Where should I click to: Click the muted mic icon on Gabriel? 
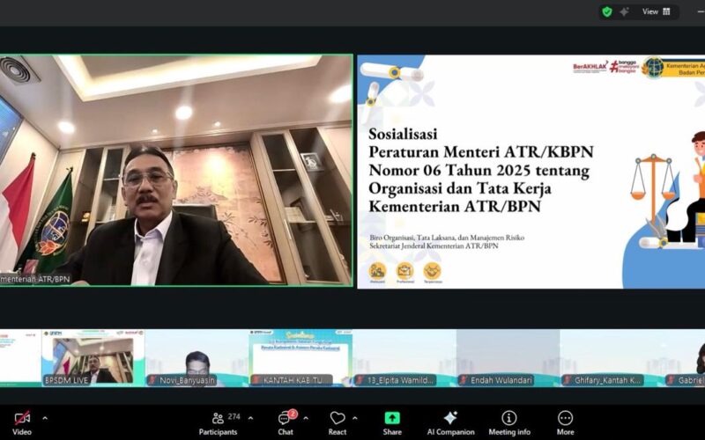pos(672,380)
